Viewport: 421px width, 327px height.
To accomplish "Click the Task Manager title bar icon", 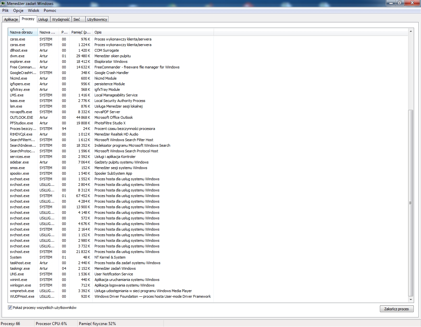I will pyautogui.click(x=3, y=3).
